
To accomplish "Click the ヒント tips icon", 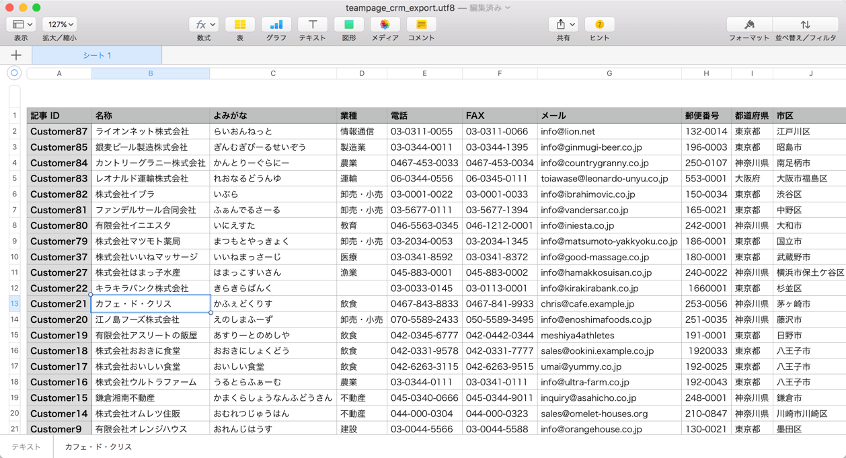I will [599, 25].
